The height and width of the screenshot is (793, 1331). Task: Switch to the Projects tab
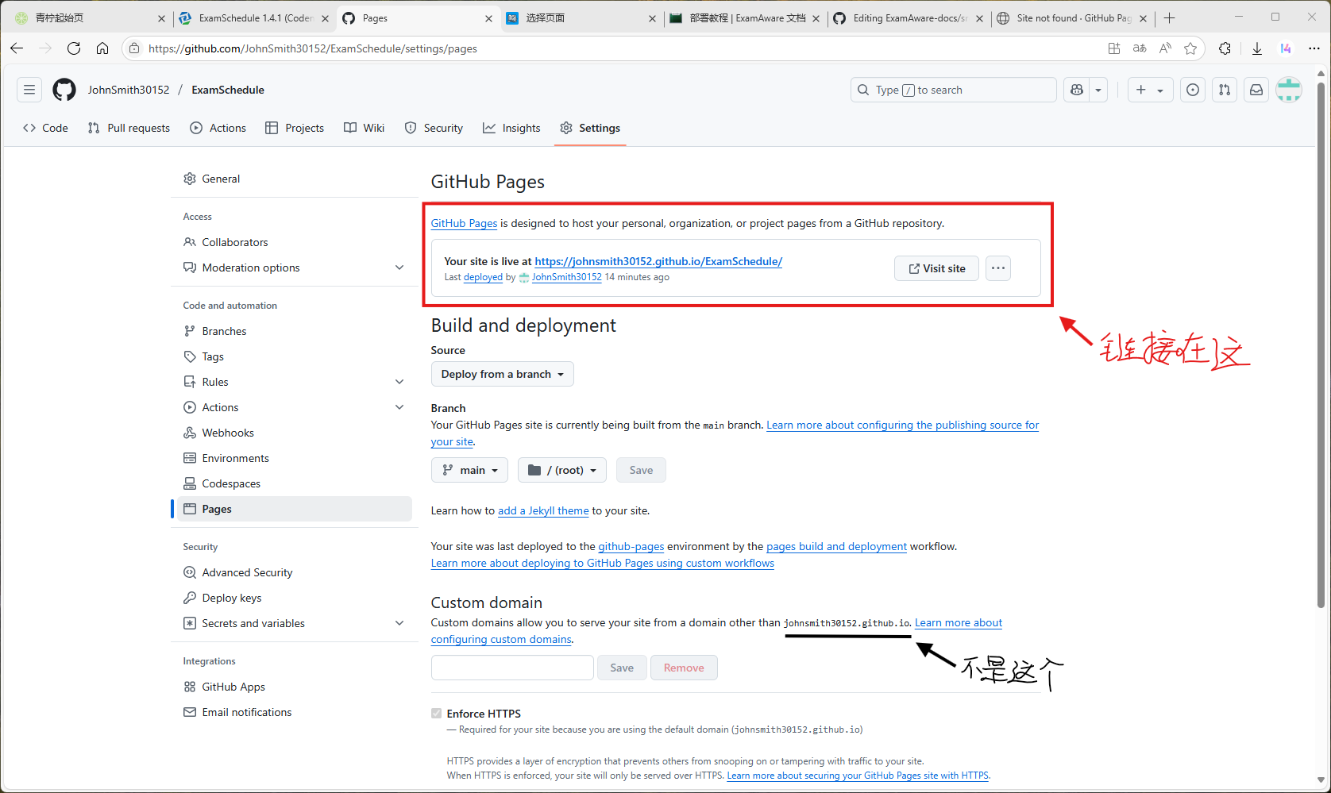[x=295, y=128]
